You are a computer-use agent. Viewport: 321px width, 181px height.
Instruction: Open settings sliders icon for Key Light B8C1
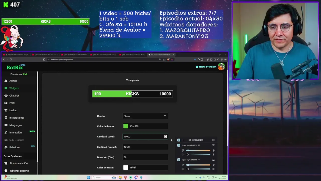pyautogui.click(x=213, y=145)
